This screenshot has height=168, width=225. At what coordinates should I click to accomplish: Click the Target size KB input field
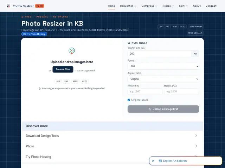click(x=160, y=54)
